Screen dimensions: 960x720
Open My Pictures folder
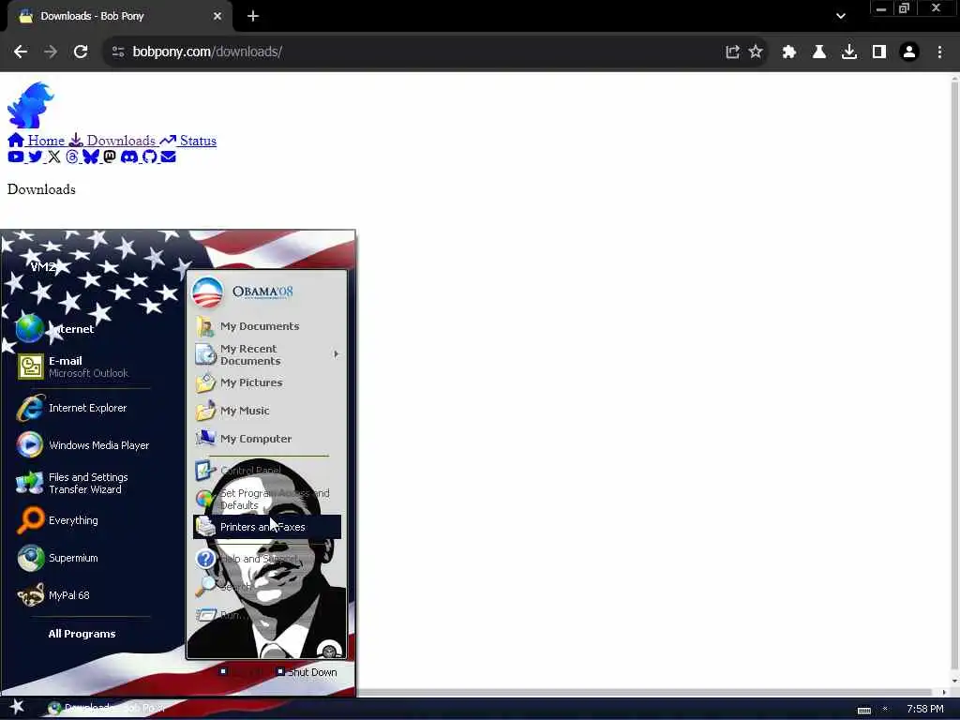(267, 382)
